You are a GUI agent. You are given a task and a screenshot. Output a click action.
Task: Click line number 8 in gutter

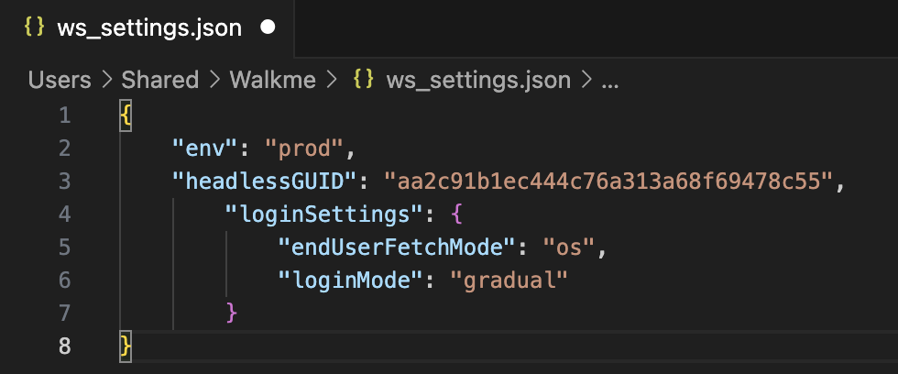pyautogui.click(x=65, y=346)
